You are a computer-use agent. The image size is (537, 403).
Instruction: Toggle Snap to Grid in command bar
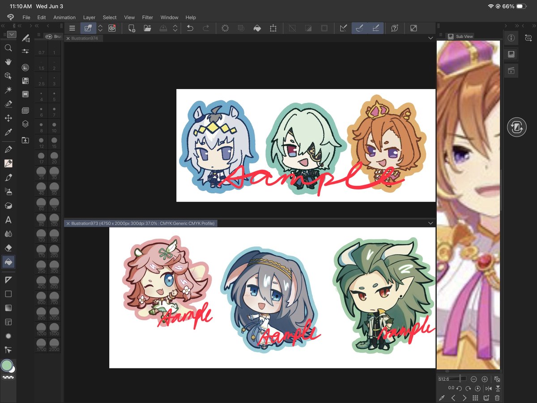375,28
